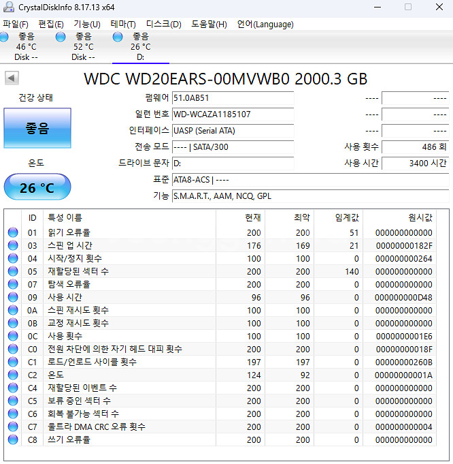Open the 언어(Language) menu
Image resolution: width=453 pixels, height=464 pixels.
265,25
